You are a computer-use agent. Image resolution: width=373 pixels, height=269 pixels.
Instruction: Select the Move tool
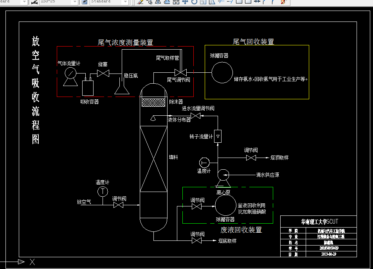[185, 2]
